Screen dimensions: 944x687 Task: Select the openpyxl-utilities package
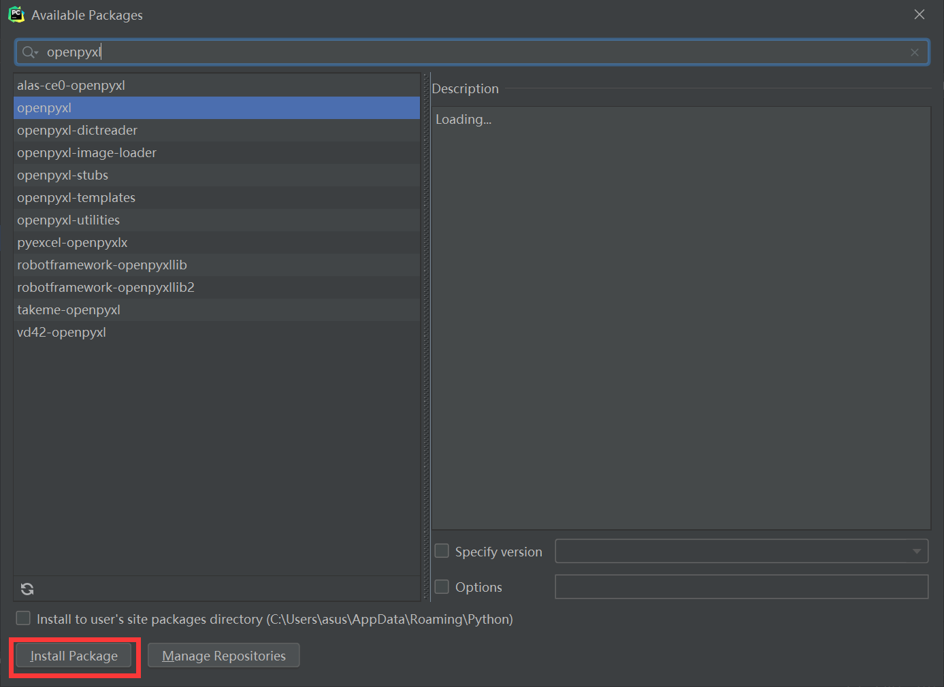tap(217, 220)
